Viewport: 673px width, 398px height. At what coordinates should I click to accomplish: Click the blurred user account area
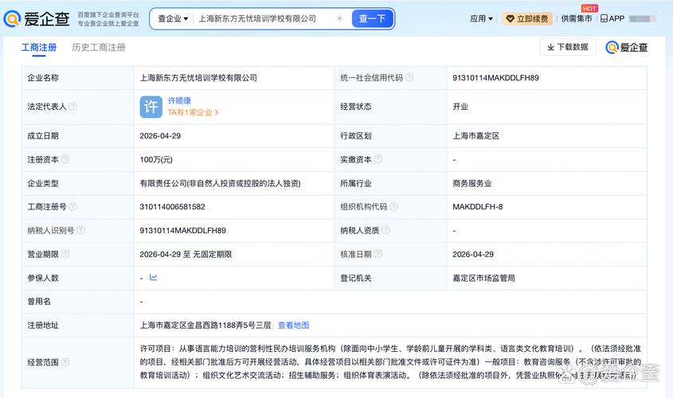point(643,19)
